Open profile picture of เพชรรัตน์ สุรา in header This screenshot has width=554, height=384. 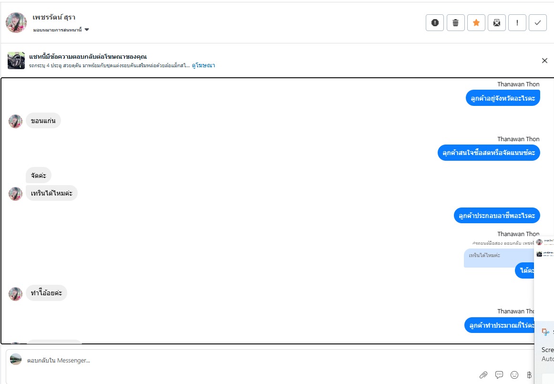click(16, 22)
